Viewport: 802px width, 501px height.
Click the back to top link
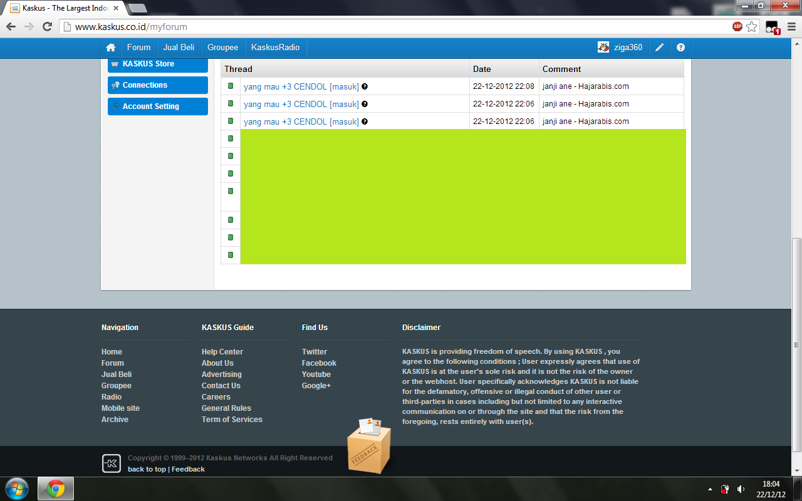147,469
